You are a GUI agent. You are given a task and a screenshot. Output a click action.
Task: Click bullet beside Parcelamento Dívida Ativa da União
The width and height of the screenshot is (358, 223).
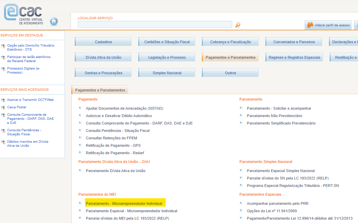80,170
